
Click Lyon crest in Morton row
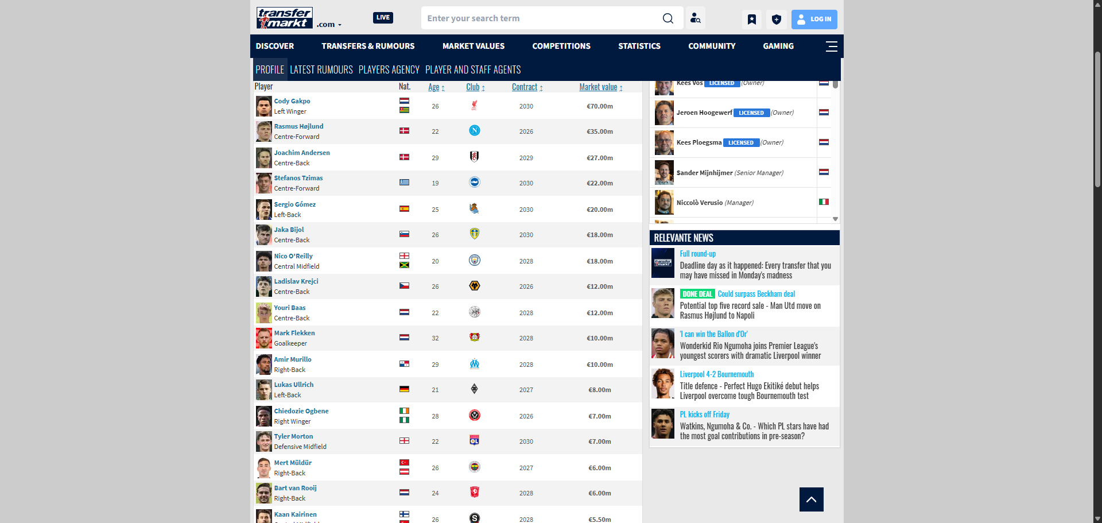pyautogui.click(x=474, y=441)
